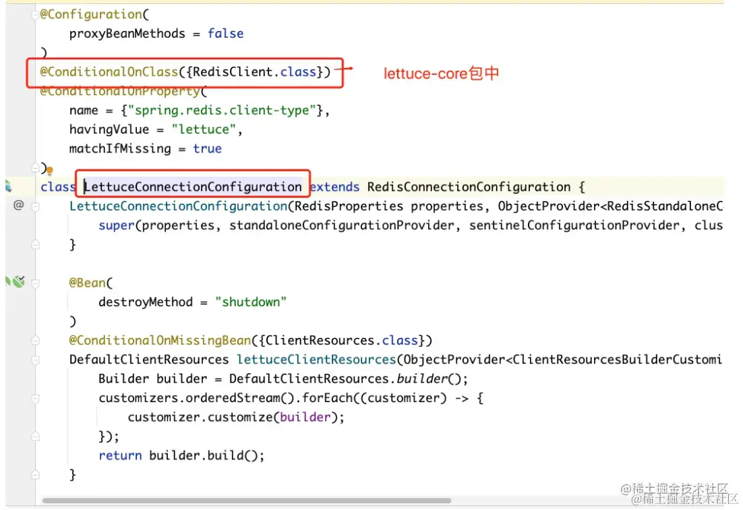Click the 'false' keyword value
The image size is (743, 510).
[226, 34]
